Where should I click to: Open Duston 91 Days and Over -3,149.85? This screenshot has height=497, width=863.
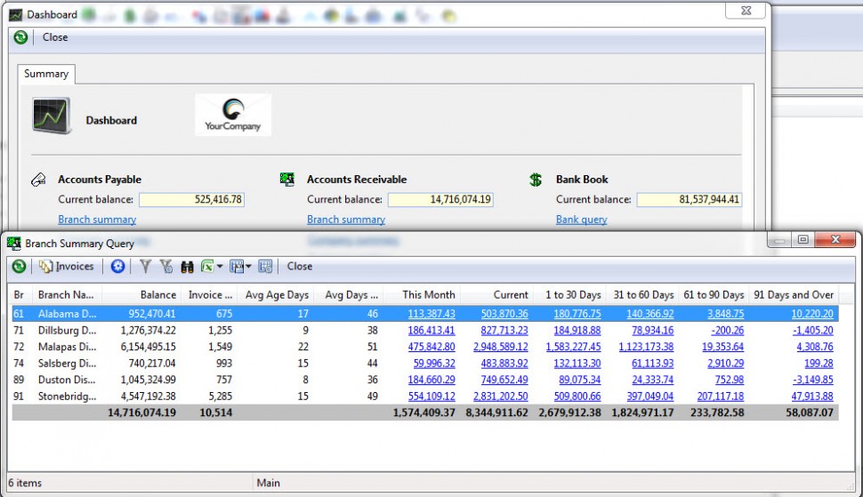pos(813,380)
